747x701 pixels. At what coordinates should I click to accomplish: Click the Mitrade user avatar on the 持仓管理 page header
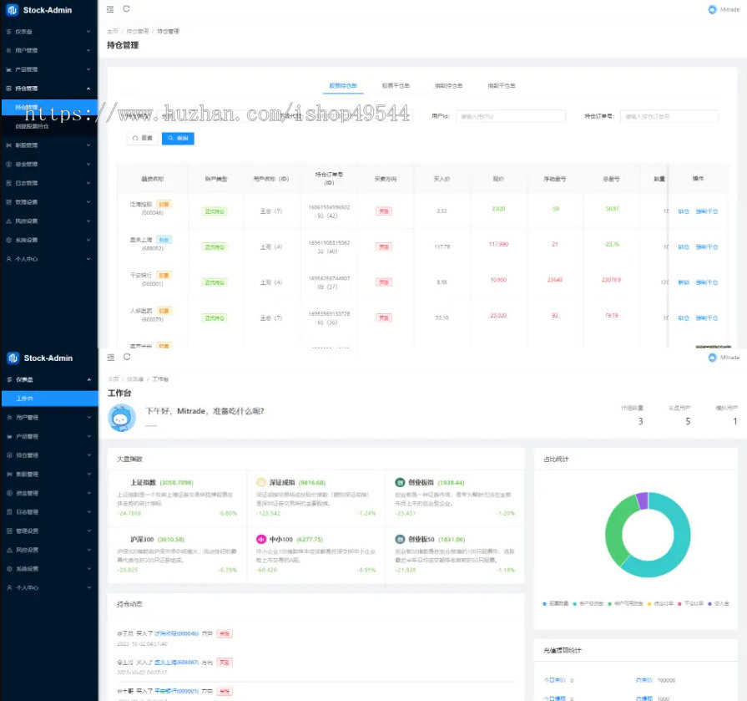click(712, 9)
